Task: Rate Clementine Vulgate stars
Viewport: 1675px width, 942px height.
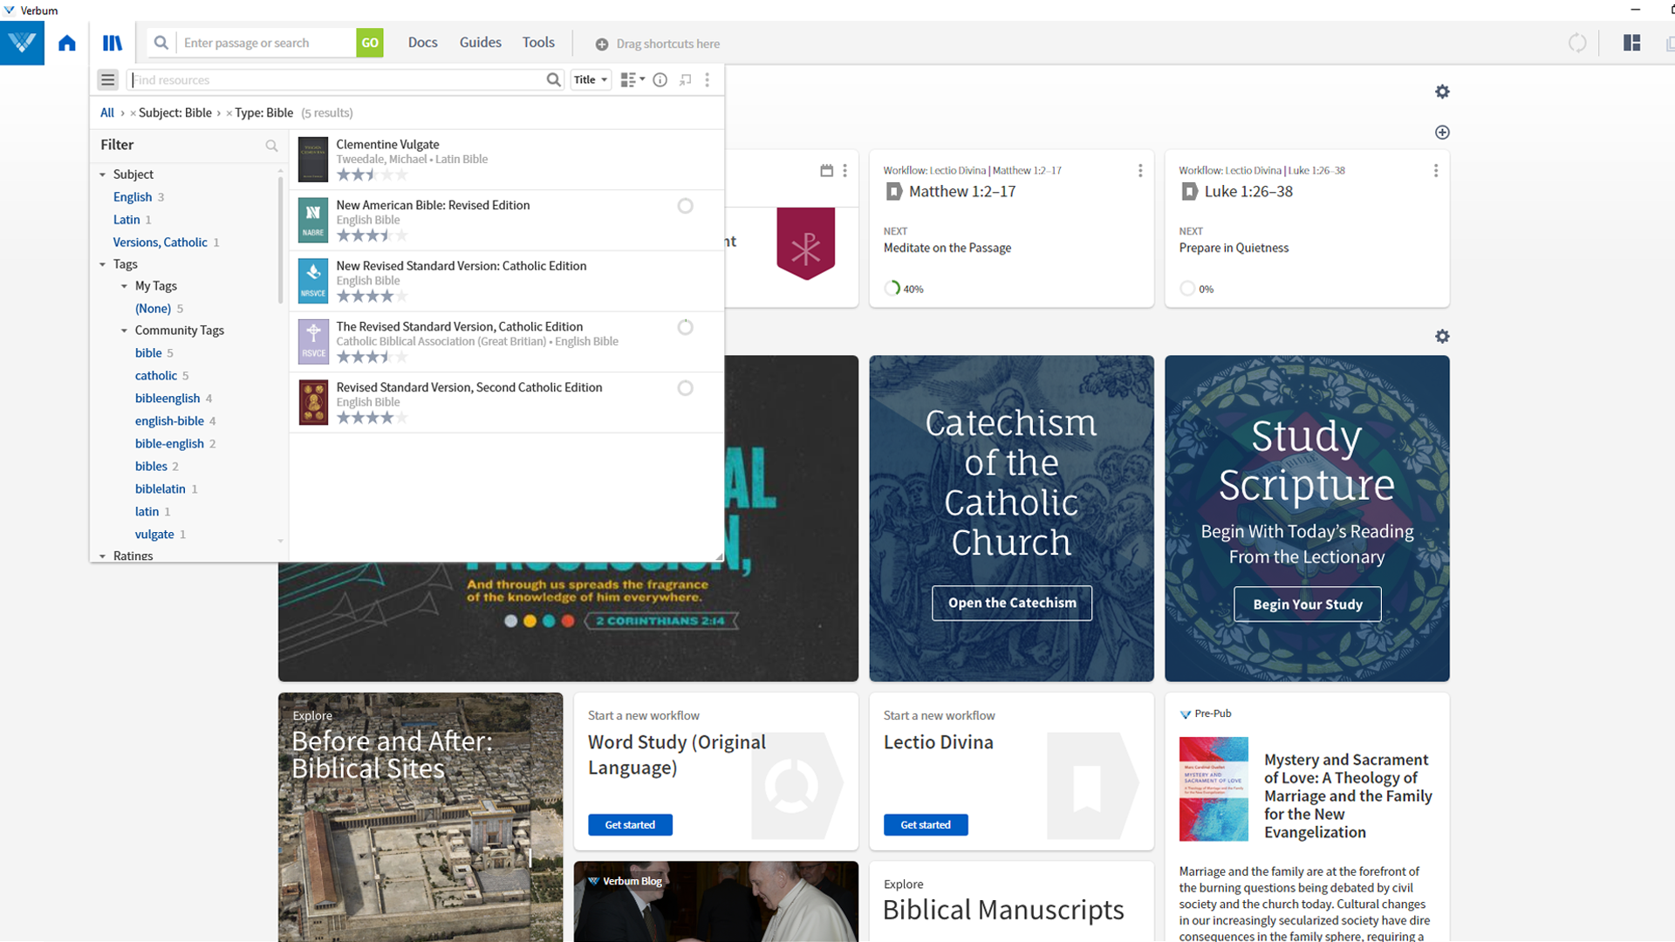Action: 372,175
